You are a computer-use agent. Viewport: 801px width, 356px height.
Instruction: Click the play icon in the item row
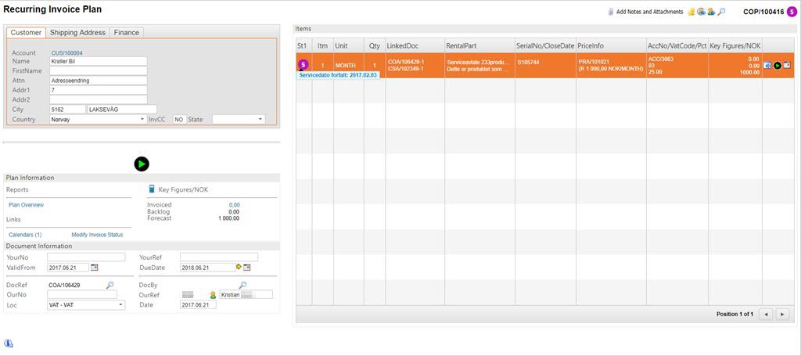777,65
